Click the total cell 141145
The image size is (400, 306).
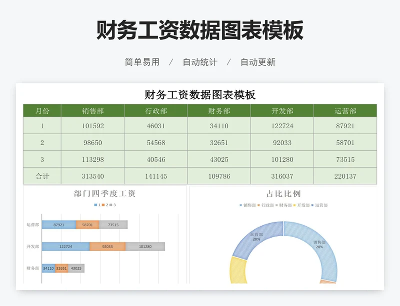[156, 176]
